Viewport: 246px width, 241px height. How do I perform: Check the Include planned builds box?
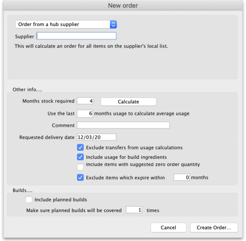point(29,199)
